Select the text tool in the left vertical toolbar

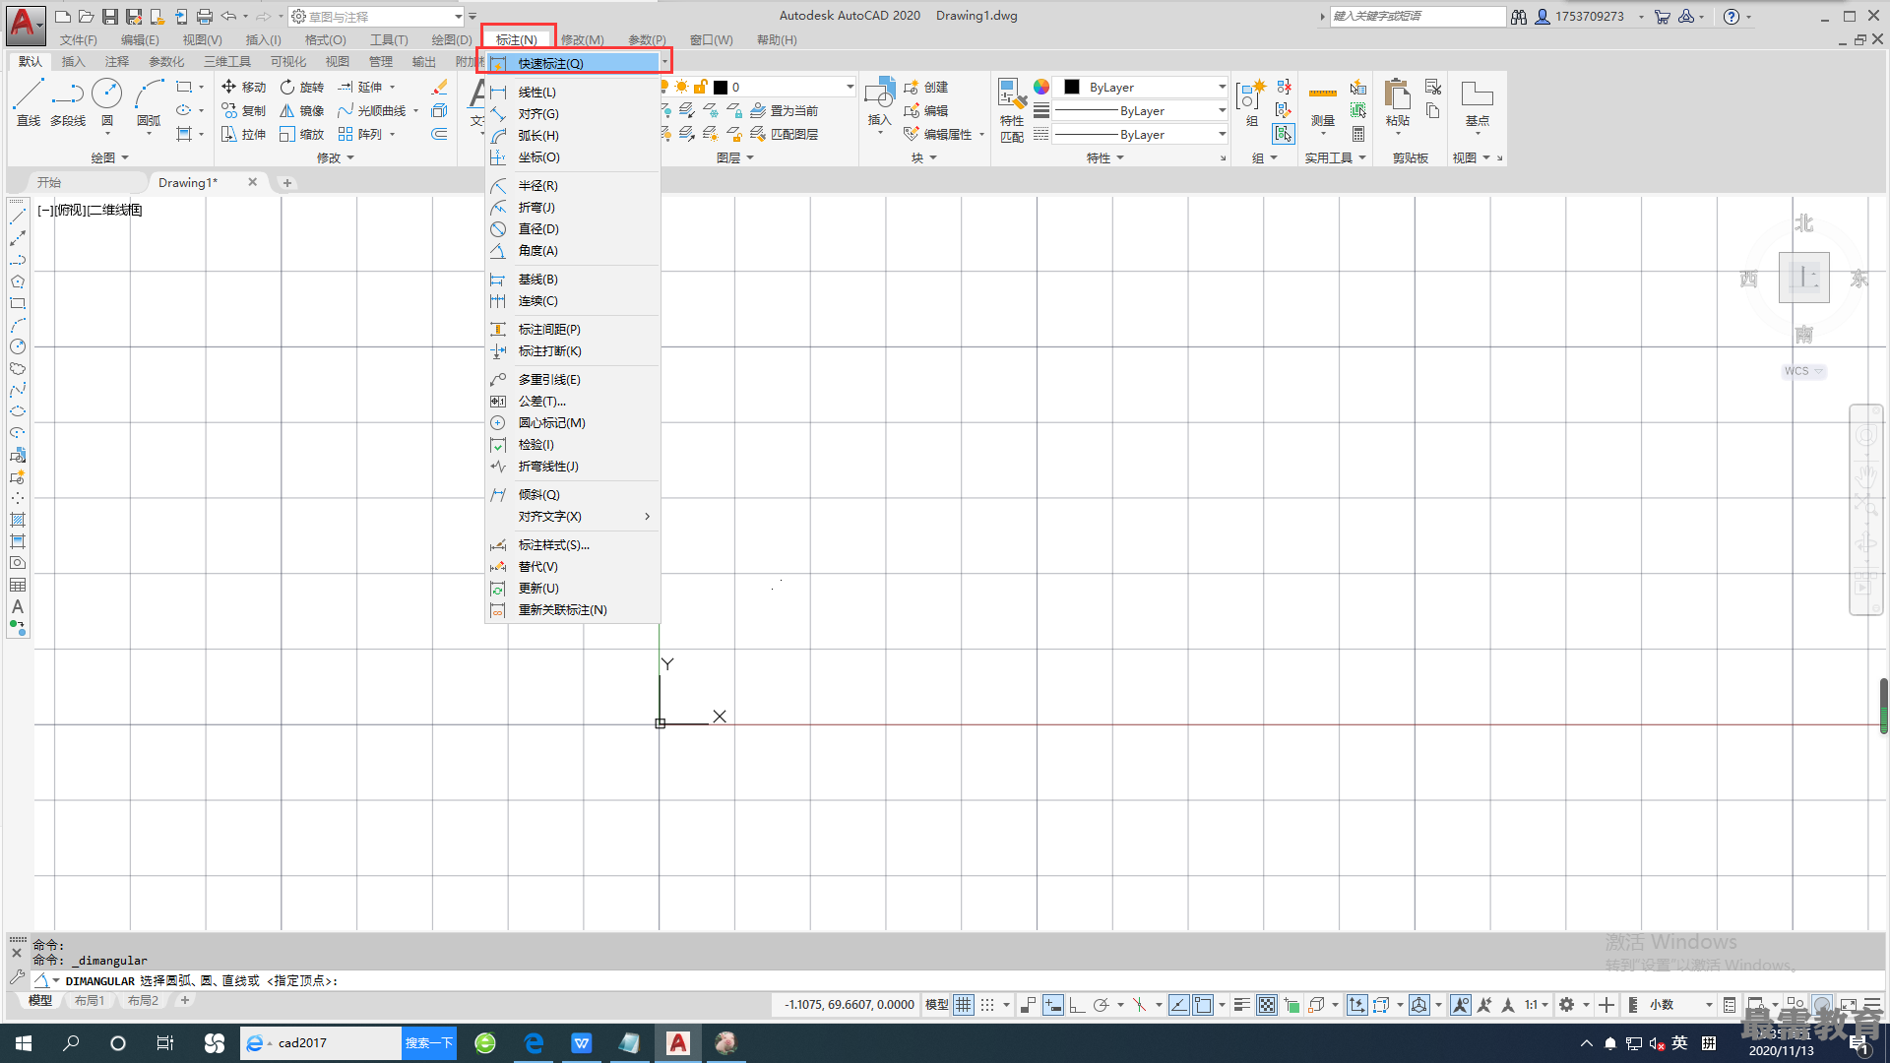[x=18, y=606]
